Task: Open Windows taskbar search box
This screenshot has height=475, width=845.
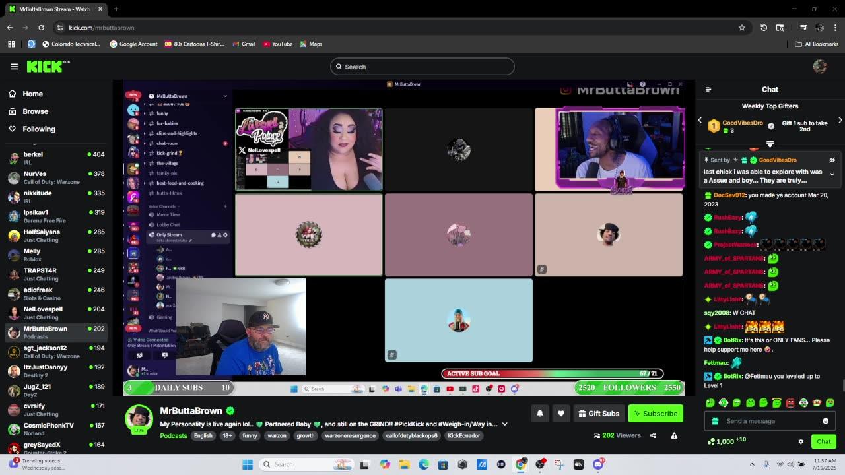Action: [306, 464]
